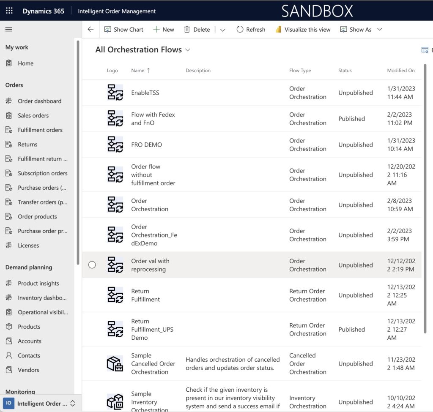This screenshot has height=412, width=433.
Task: Sort by the Name column header
Action: 138,71
